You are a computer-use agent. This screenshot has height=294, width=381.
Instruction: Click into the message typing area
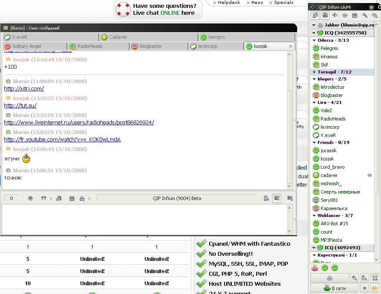coord(145,219)
